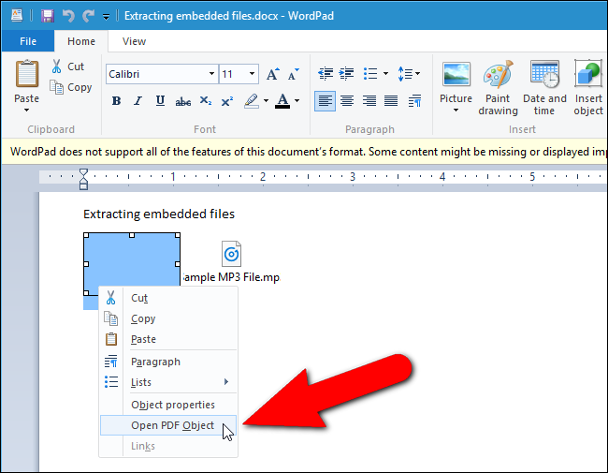Click the Sample MP3 File icon
The height and width of the screenshot is (473, 608).
click(x=231, y=254)
